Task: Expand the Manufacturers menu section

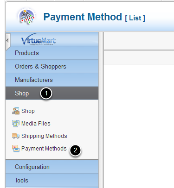Action: (x=52, y=80)
